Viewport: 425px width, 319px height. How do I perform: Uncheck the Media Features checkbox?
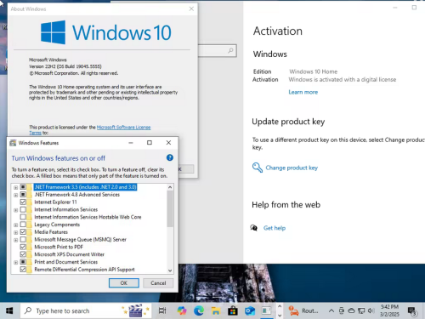tap(23, 232)
